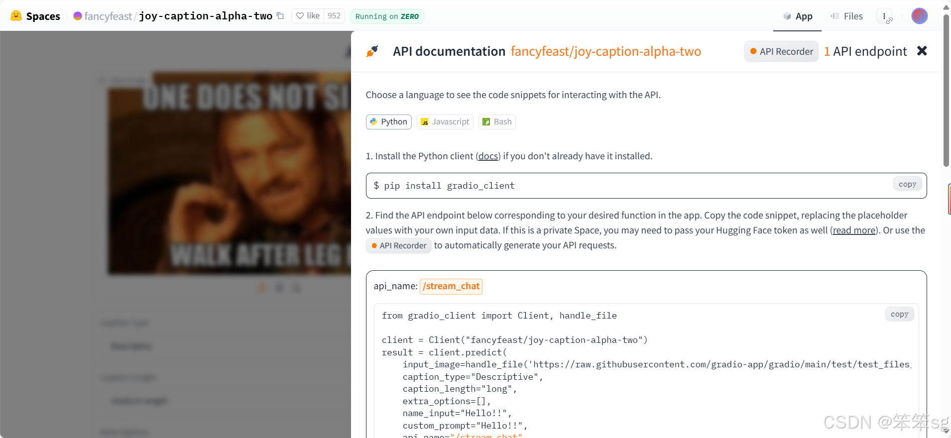Click the caption_type="Descriptive" code line
951x438 pixels.
[473, 377]
